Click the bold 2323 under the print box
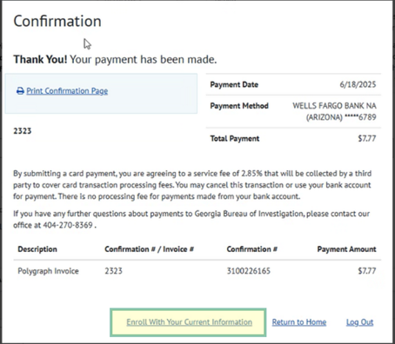Image resolution: width=395 pixels, height=344 pixels. click(23, 131)
